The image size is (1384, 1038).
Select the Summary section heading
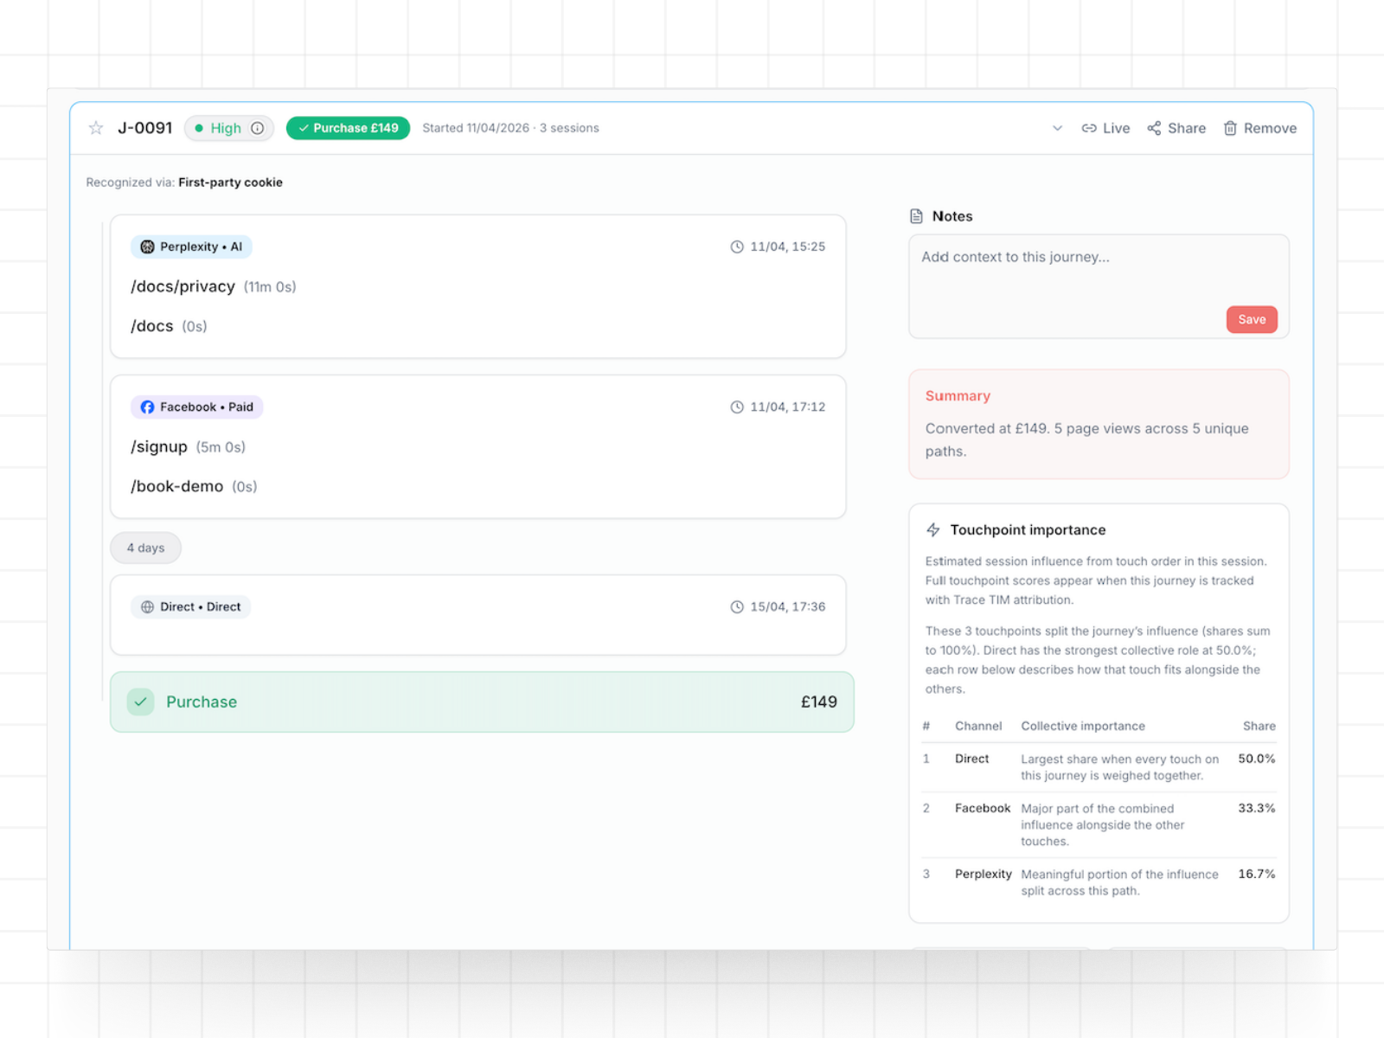tap(958, 395)
